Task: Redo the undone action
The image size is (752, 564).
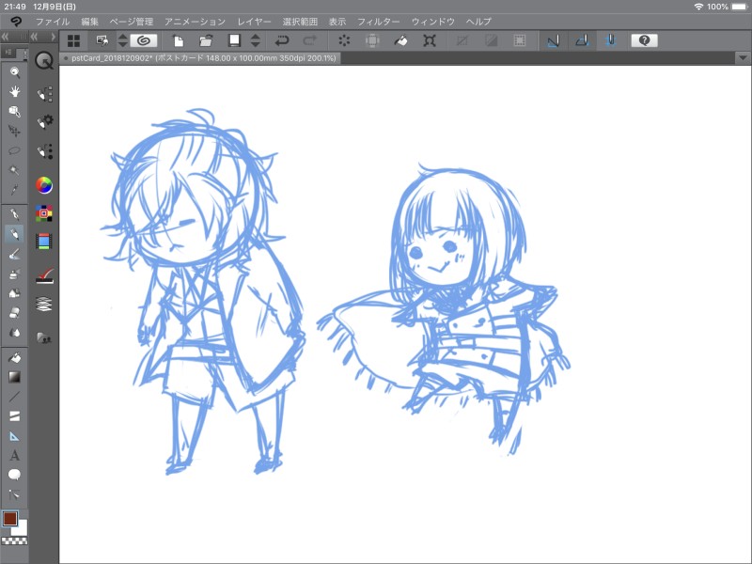Action: click(310, 40)
